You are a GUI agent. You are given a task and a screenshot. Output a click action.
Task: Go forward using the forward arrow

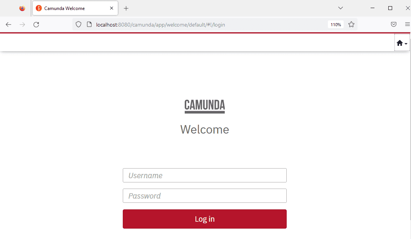(x=22, y=25)
